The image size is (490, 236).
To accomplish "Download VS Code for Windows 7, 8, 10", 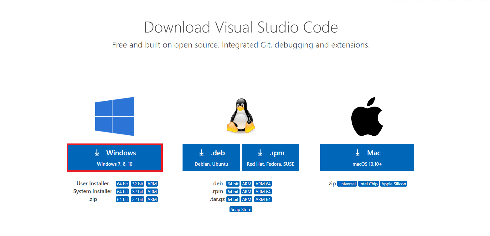I will coord(115,158).
